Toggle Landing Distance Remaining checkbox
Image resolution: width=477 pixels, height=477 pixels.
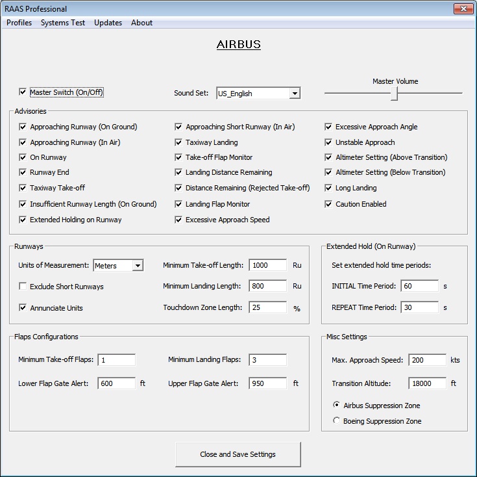178,172
